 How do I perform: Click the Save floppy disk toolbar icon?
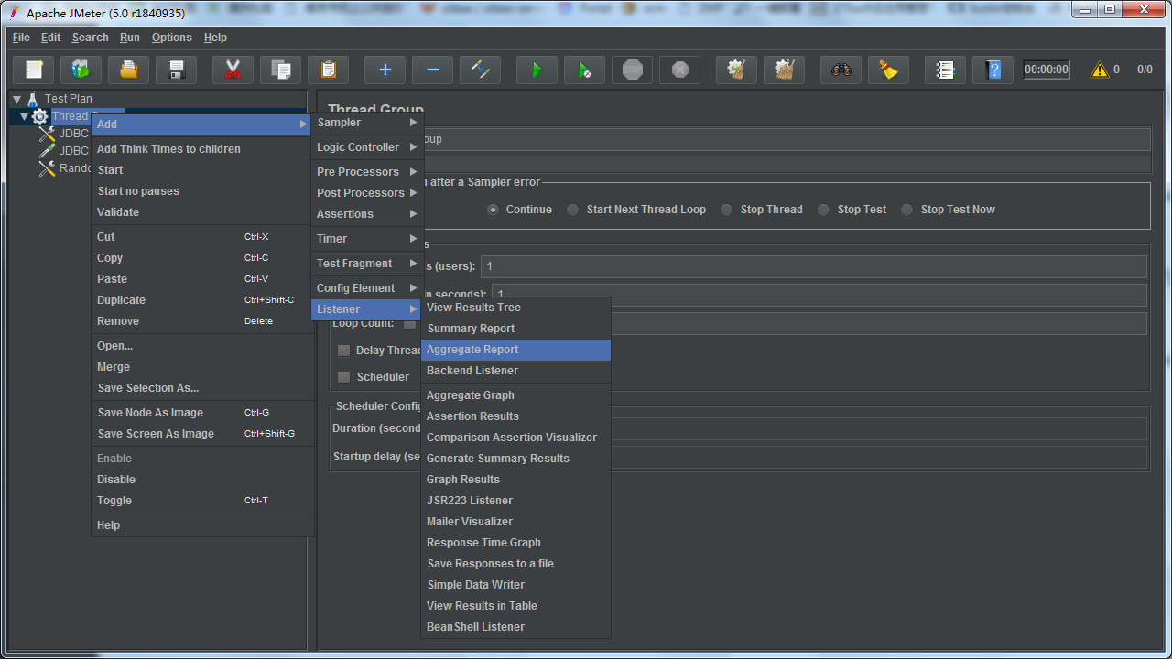[x=177, y=70]
